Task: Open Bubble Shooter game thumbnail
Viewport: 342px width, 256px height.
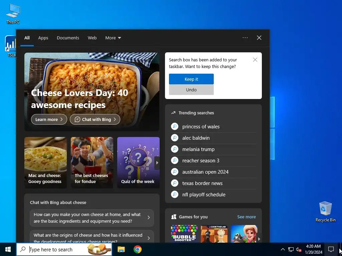Action: click(184, 234)
